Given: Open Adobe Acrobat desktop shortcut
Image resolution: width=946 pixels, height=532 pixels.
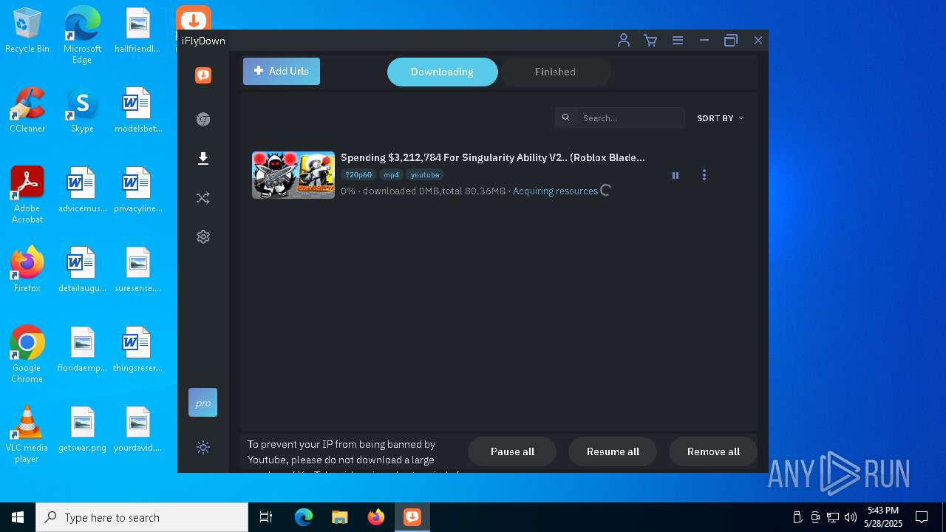Looking at the screenshot, I should tap(27, 195).
